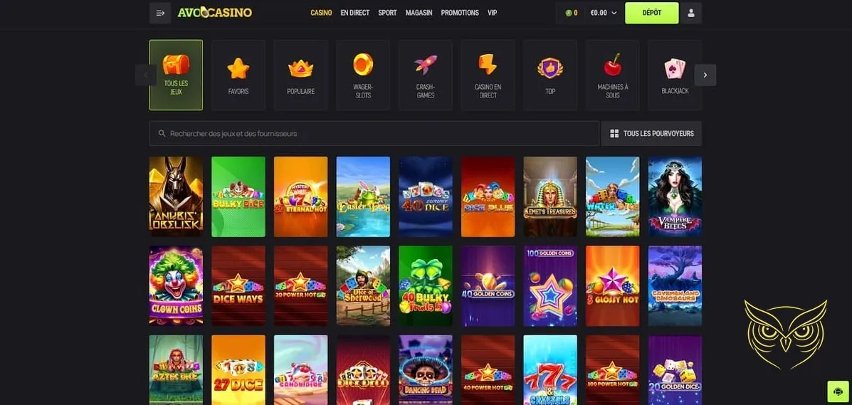Launch the Vampire Bites game thumbnail
852x405 pixels.
(x=675, y=196)
